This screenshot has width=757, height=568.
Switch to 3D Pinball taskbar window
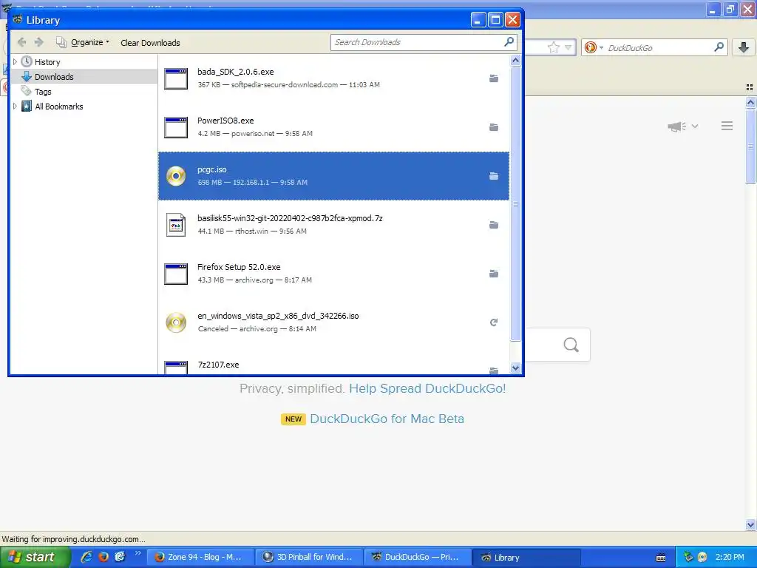tap(308, 557)
